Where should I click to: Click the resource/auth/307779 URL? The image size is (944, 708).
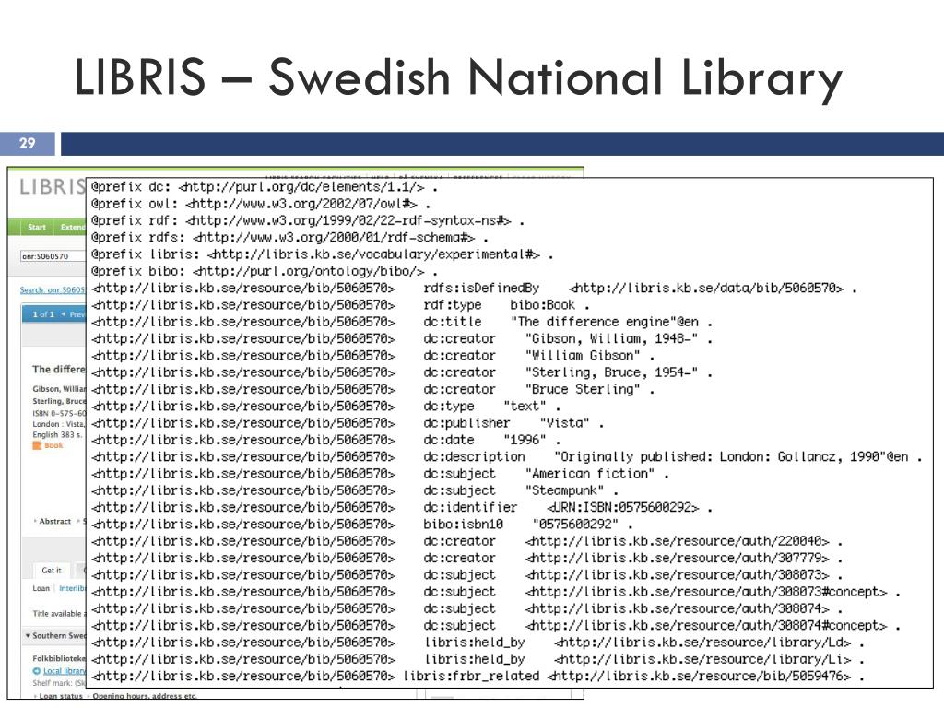click(x=678, y=558)
